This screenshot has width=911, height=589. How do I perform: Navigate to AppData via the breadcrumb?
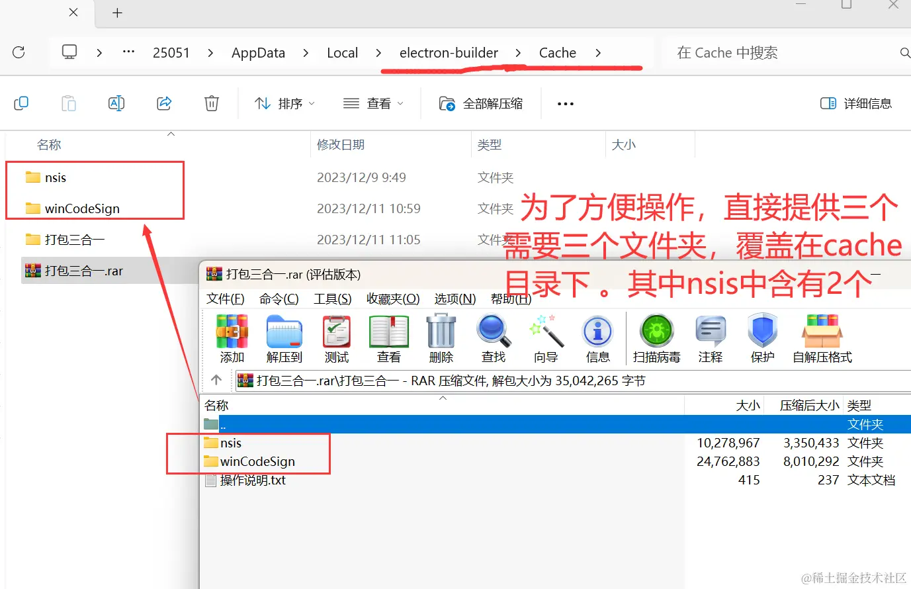tap(258, 52)
